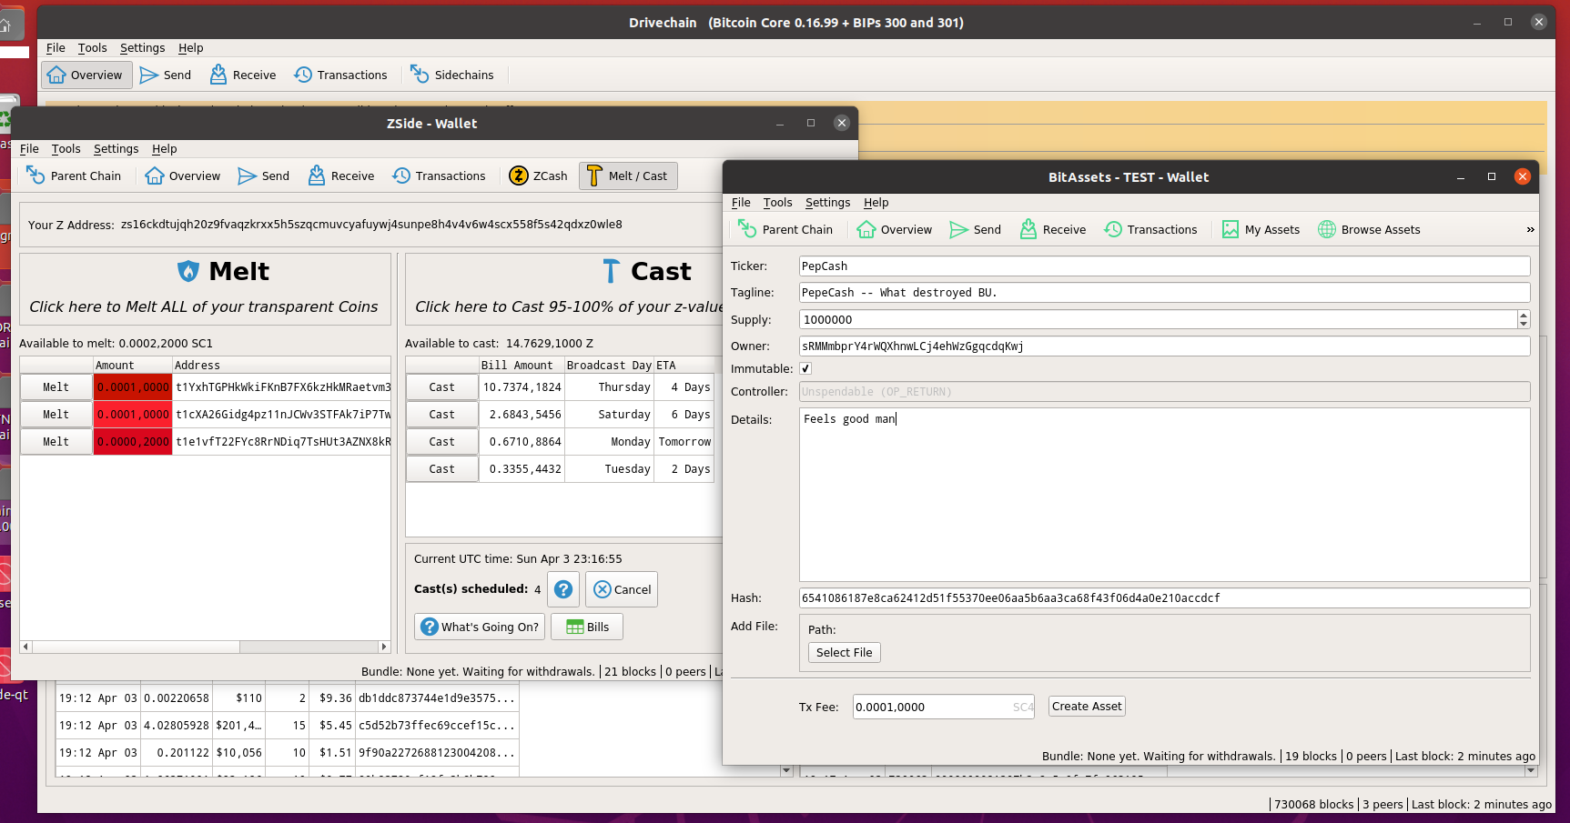Click scrollbar right arrow in Melt table
The image size is (1570, 823).
pyautogui.click(x=384, y=647)
